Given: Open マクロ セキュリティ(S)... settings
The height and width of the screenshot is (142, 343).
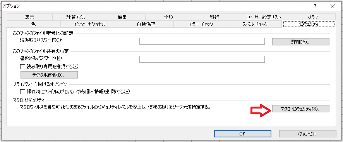Looking at the screenshot, I should tap(300, 109).
